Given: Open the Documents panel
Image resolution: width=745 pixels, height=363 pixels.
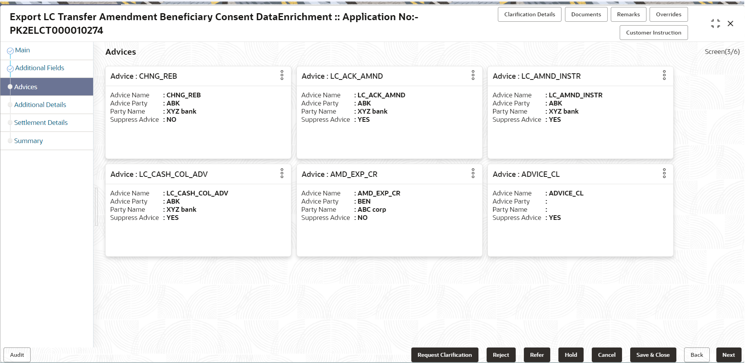Looking at the screenshot, I should coord(586,14).
